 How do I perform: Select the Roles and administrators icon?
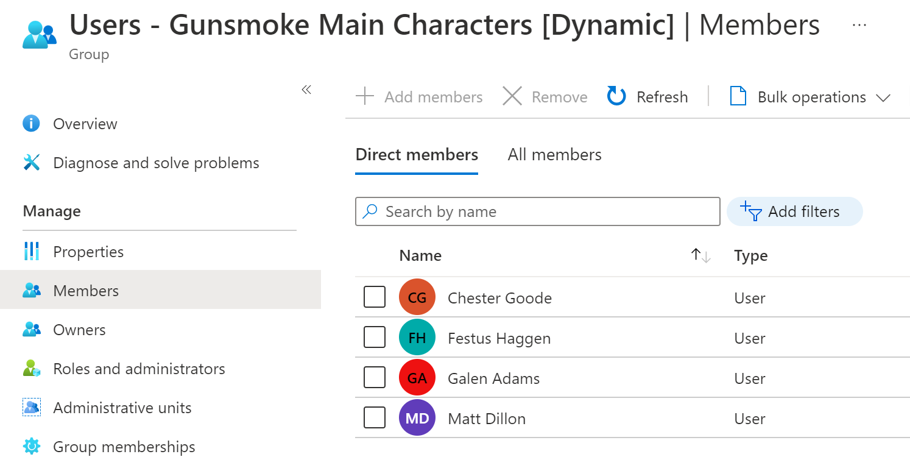point(31,369)
